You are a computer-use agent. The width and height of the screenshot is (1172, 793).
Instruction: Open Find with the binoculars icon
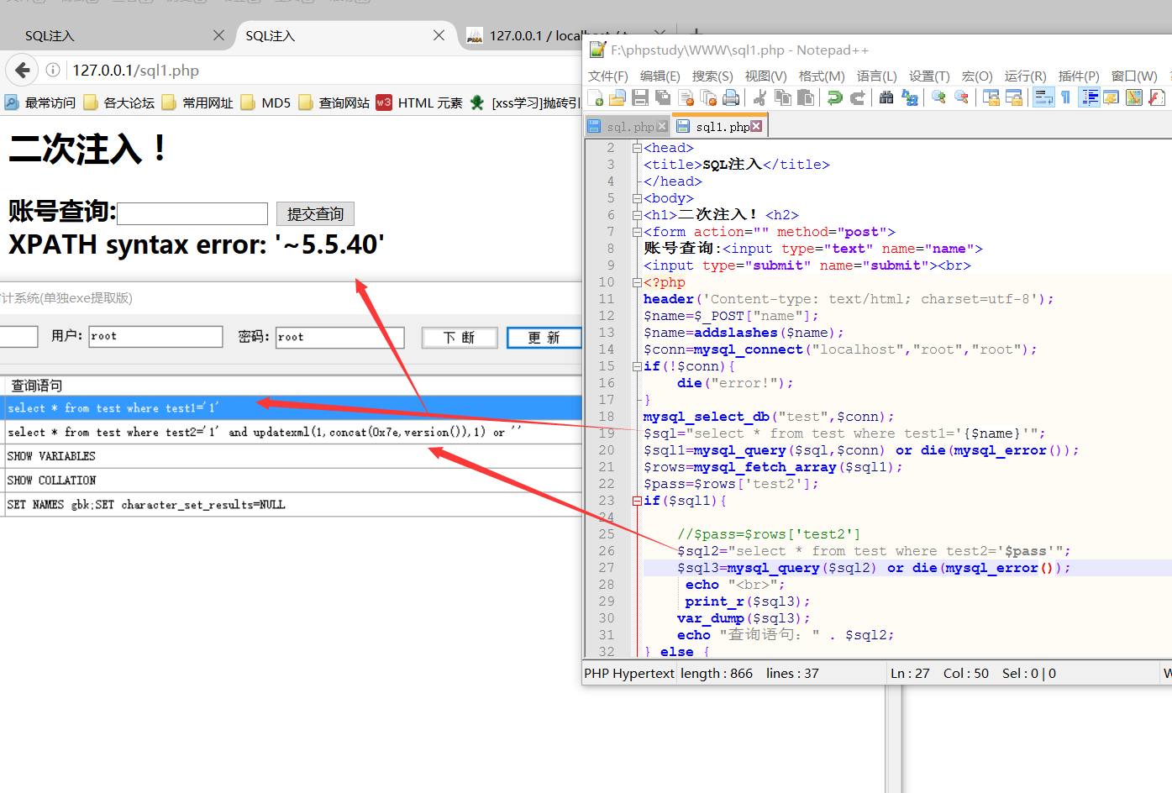[x=886, y=97]
